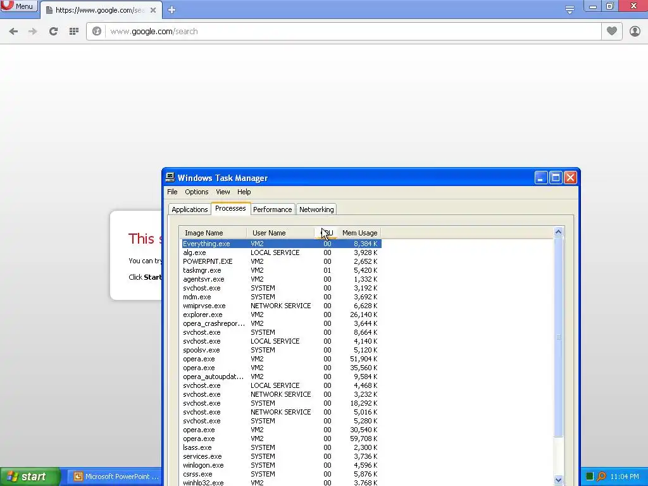Click green Task Manager tray icon

[590, 477]
